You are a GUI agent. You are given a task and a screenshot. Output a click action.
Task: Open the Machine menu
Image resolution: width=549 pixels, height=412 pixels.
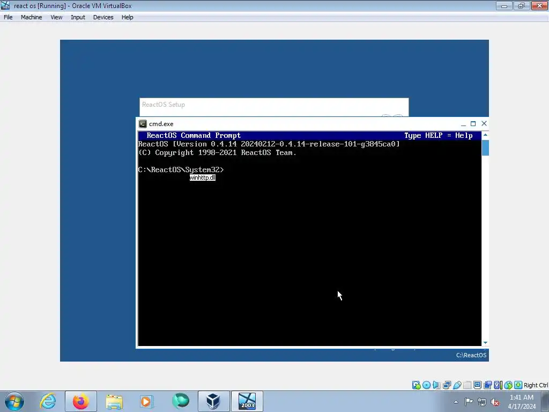31,17
